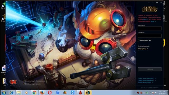Open 'Forgot your username?' link
The image size is (169, 95).
click(147, 78)
